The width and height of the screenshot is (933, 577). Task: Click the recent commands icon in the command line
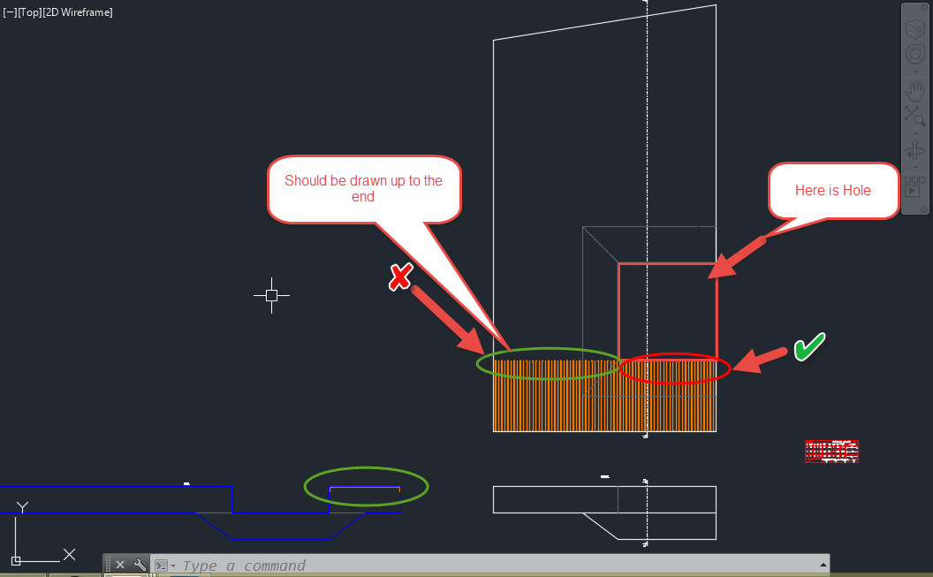point(163,564)
